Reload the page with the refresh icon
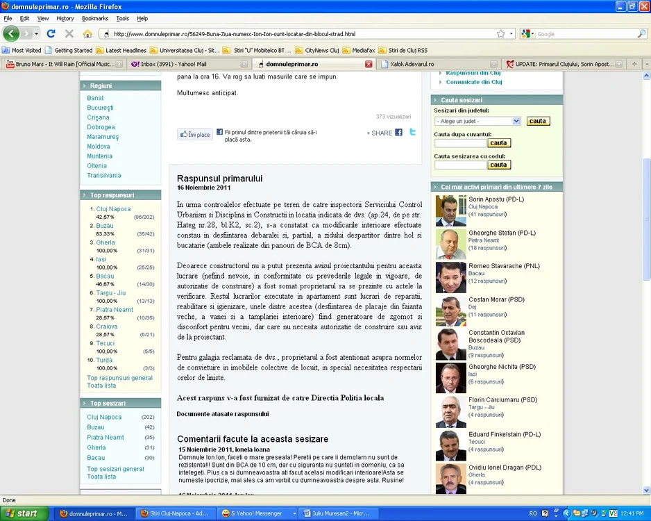This screenshot has width=651, height=521. (51, 33)
